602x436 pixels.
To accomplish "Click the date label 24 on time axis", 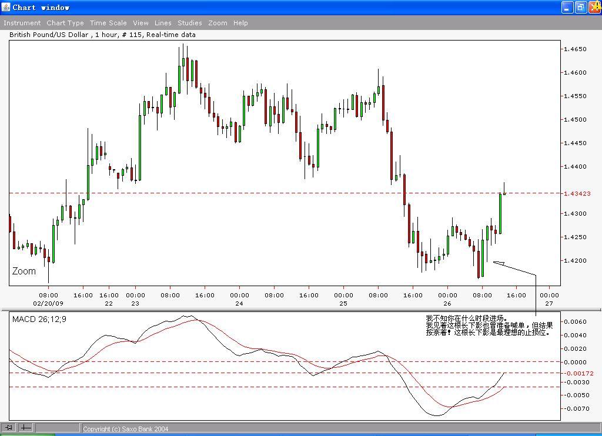I will pos(239,303).
